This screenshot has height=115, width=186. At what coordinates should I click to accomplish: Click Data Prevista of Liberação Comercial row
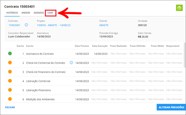click(x=82, y=81)
